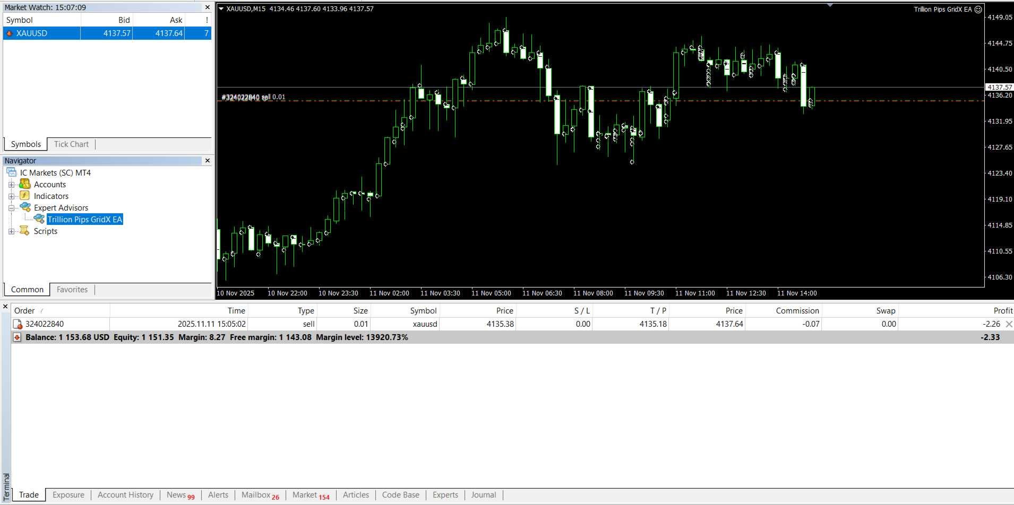Screen dimensions: 1014x505
Task: Click the open price 4135.38 cell
Action: (500, 324)
